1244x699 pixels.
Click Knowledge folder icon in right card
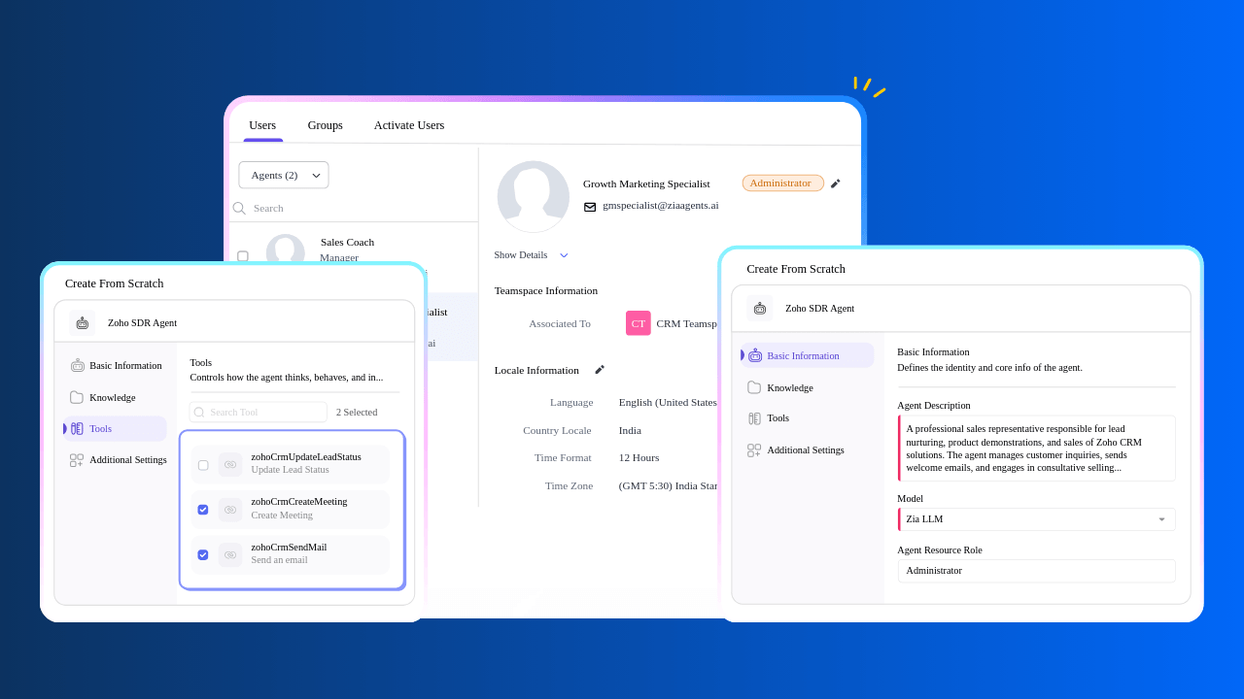pos(754,387)
